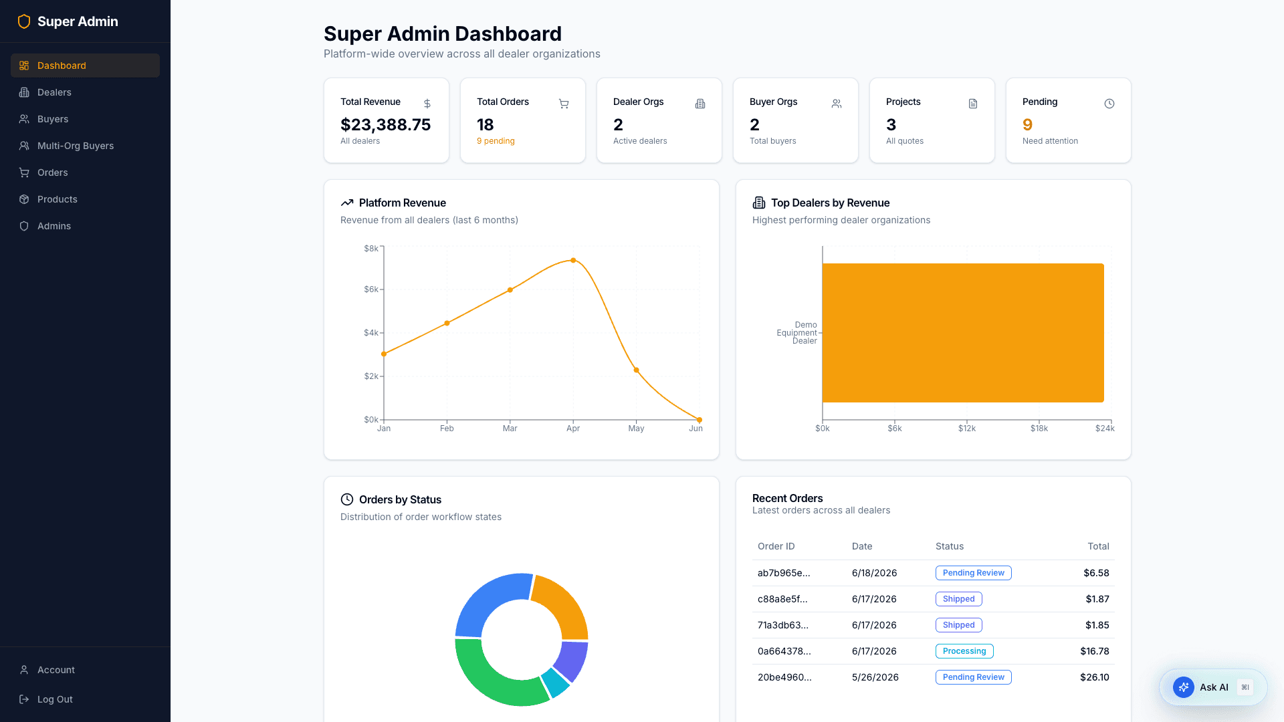Screen dimensions: 1284x722
Task: Click the Dealers building icon in sidebar
Action: 24,92
